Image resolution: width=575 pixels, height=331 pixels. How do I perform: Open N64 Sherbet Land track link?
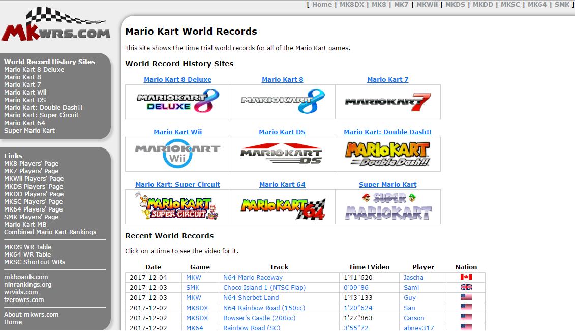251,297
